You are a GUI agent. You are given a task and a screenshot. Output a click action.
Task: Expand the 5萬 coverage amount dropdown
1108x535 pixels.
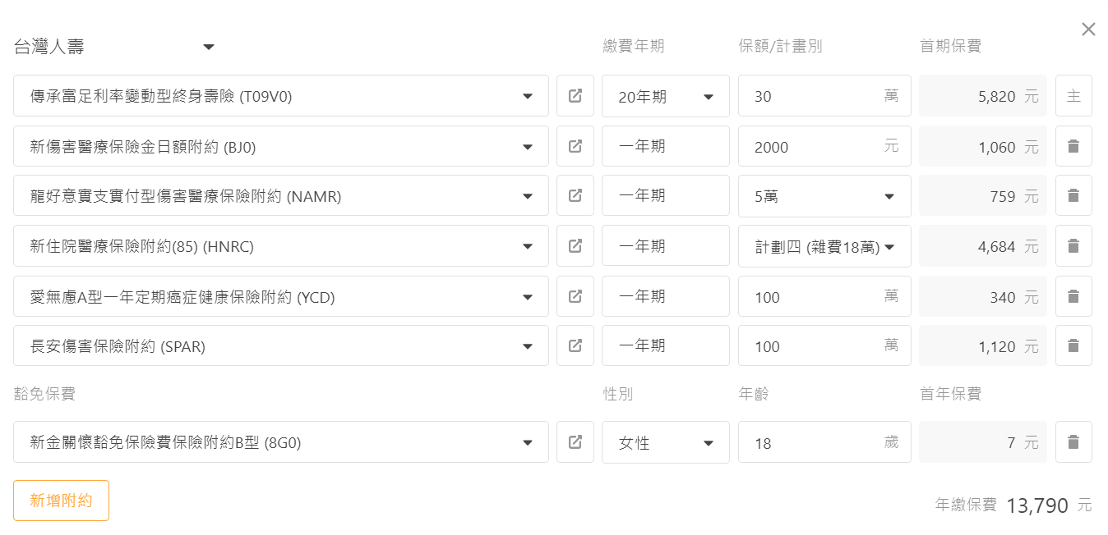(x=824, y=196)
